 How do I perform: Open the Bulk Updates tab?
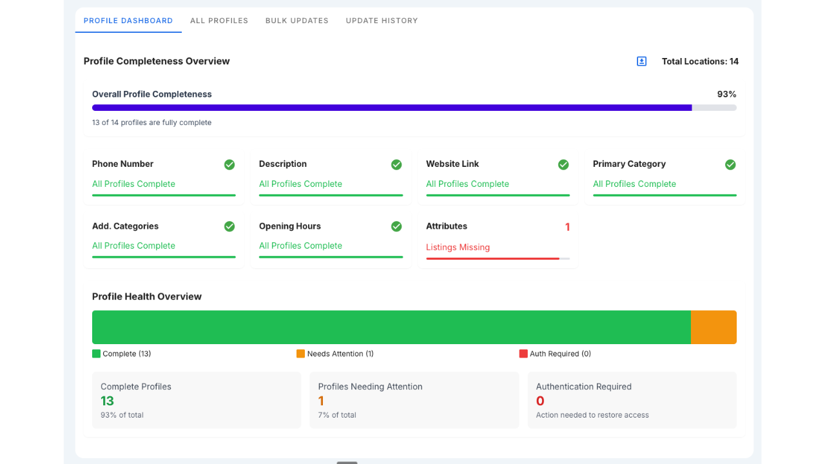(297, 20)
